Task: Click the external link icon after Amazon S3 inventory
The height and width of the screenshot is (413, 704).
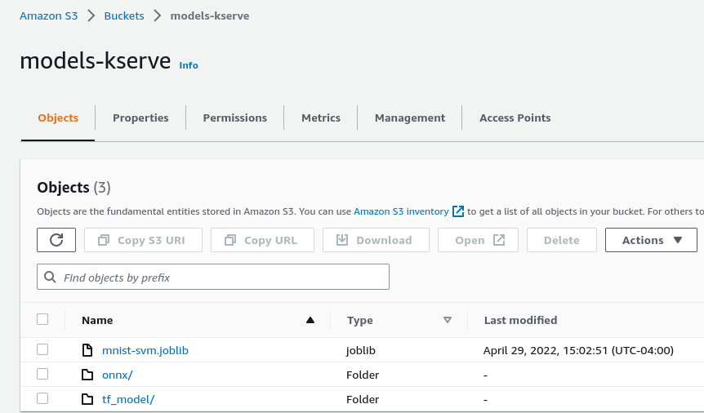Action: (458, 211)
